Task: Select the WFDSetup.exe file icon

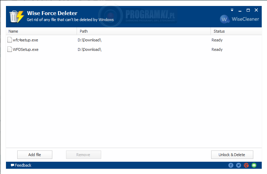Action: click(10, 49)
